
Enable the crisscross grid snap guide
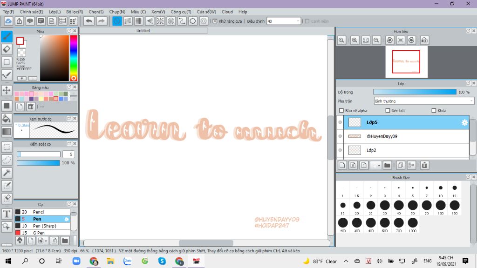coord(139,21)
